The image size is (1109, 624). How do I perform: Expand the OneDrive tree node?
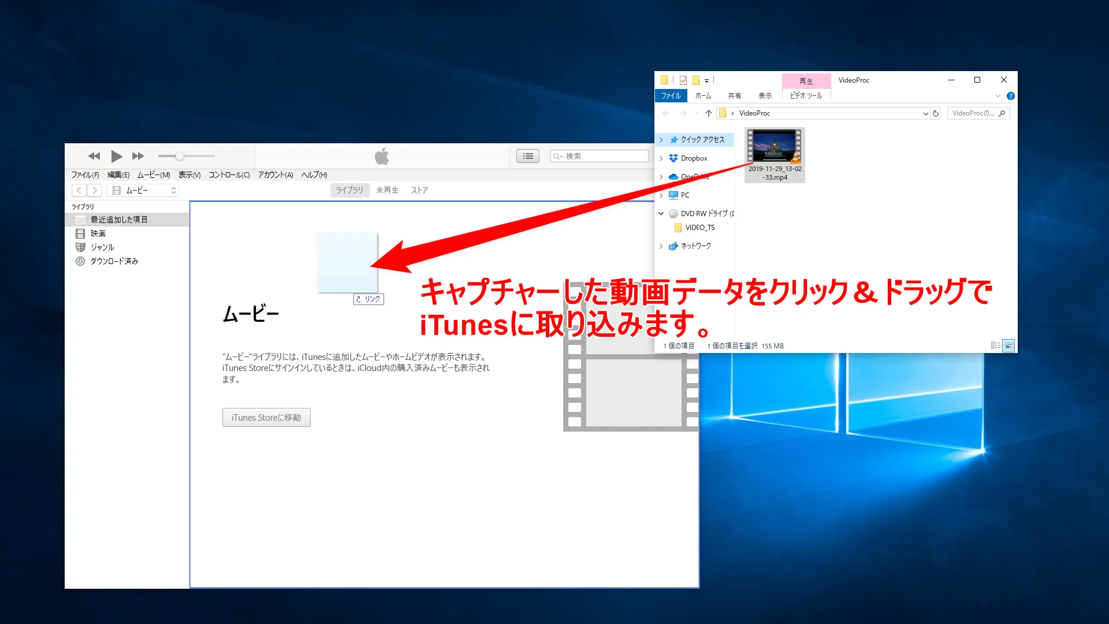[x=661, y=177]
